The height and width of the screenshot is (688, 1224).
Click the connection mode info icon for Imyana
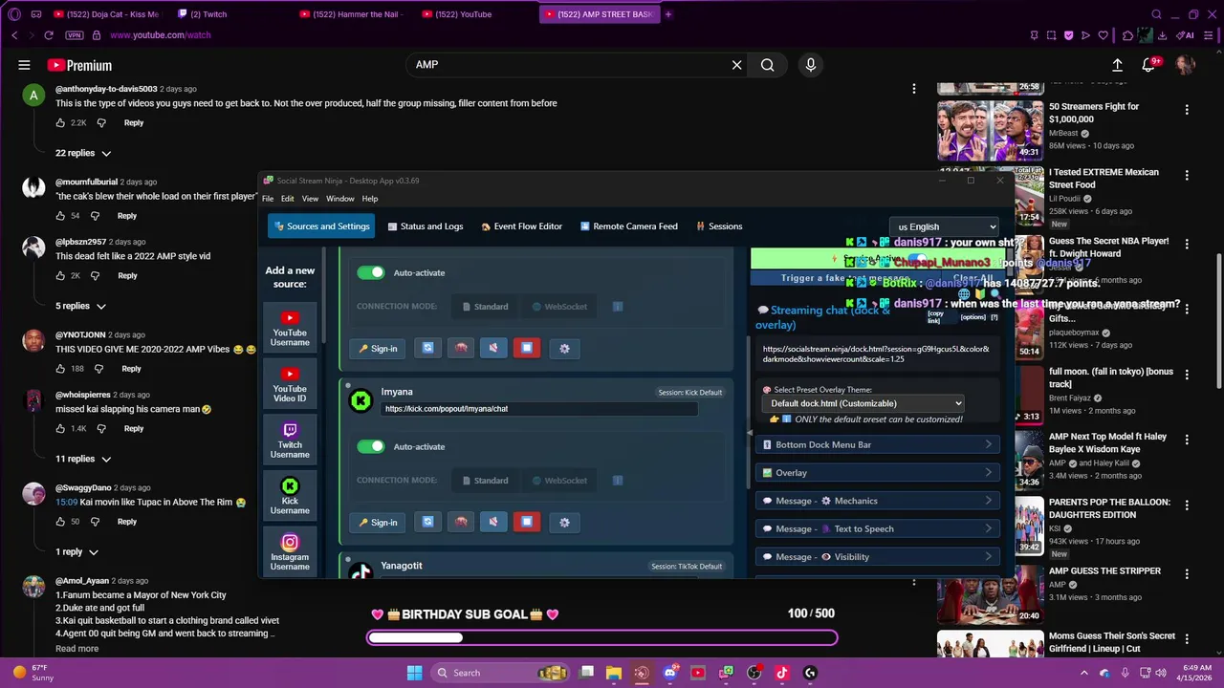coord(618,480)
